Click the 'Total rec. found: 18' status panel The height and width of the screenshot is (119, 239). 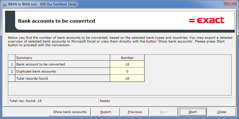pos(53,101)
